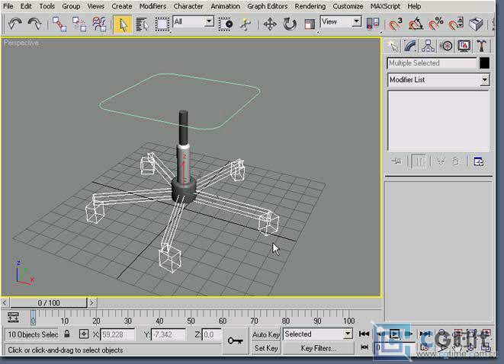Click the Key Filters... button
Image resolution: width=504 pixels, height=364 pixels.
318,348
